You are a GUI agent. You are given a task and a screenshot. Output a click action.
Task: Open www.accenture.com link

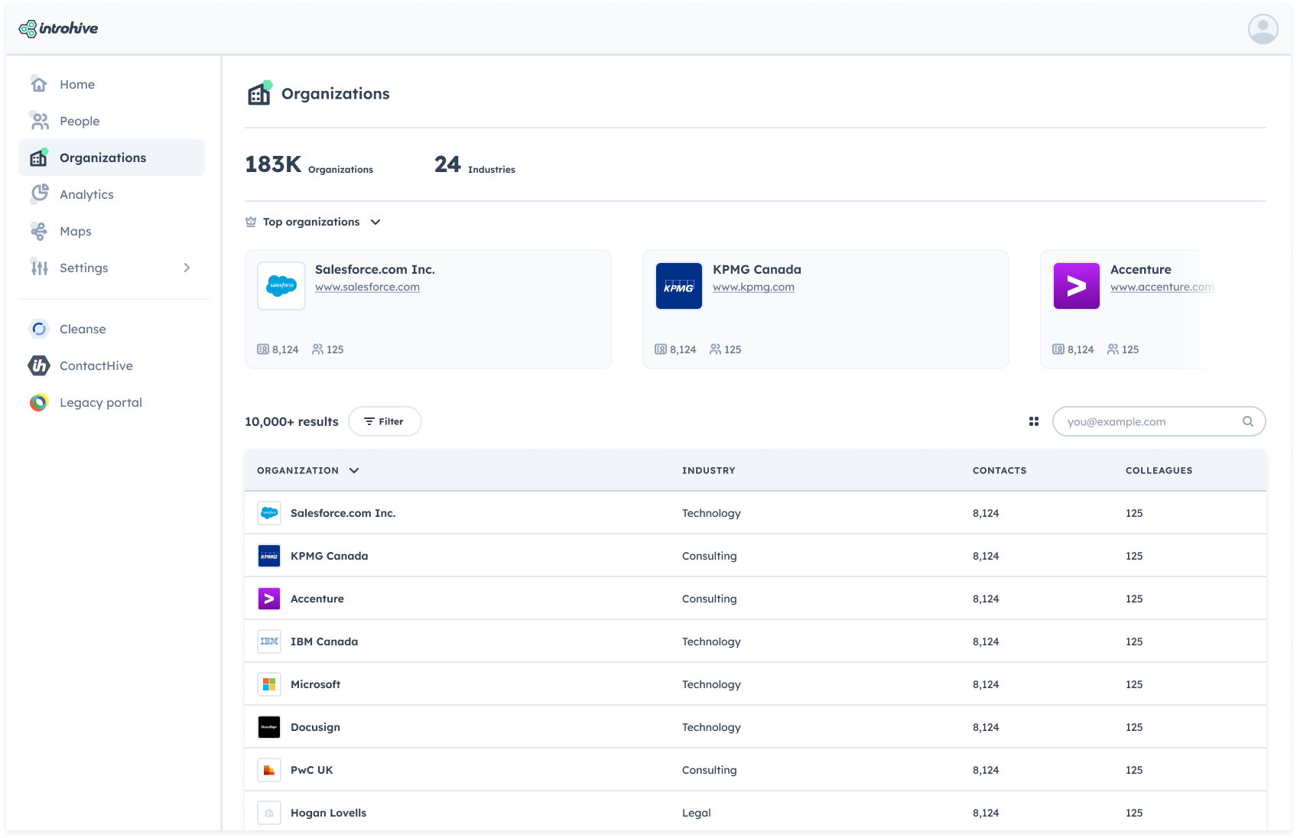(x=1162, y=287)
